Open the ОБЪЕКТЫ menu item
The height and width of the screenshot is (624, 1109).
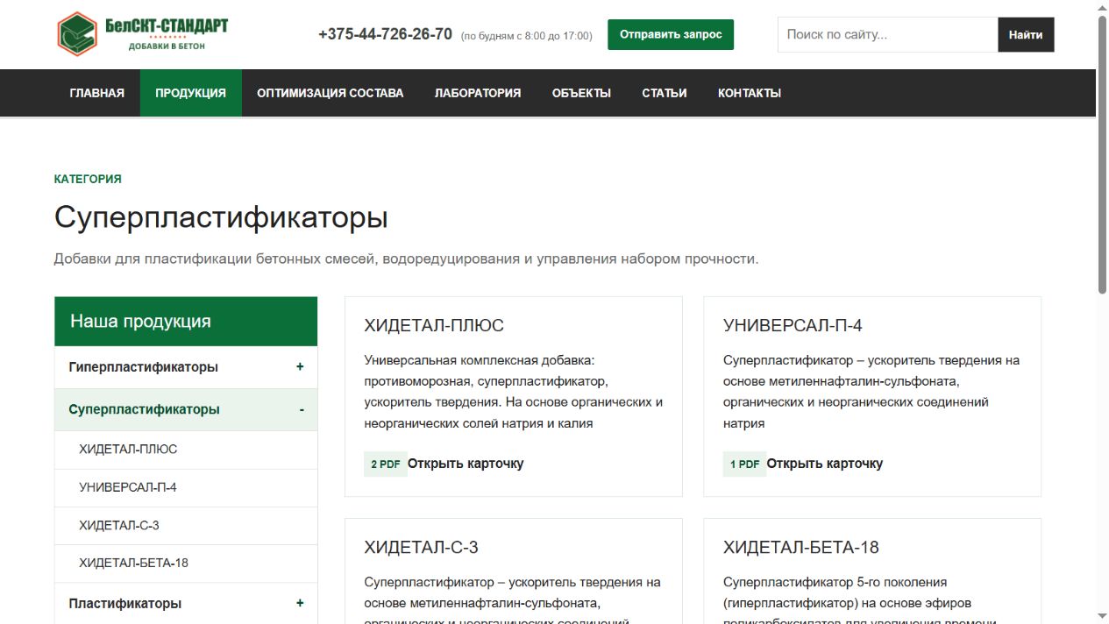(x=581, y=93)
